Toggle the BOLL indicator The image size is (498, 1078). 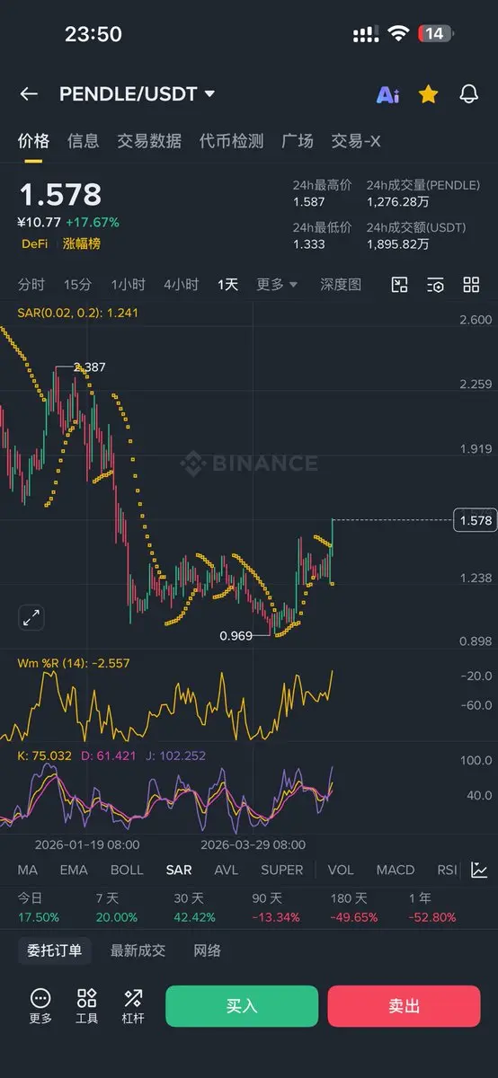(127, 870)
